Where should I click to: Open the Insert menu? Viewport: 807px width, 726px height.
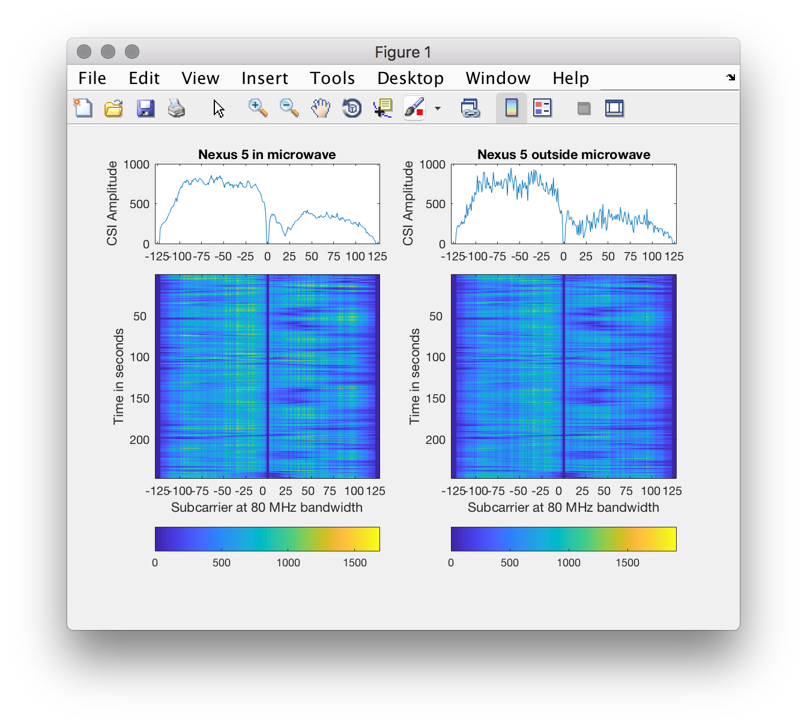(264, 78)
